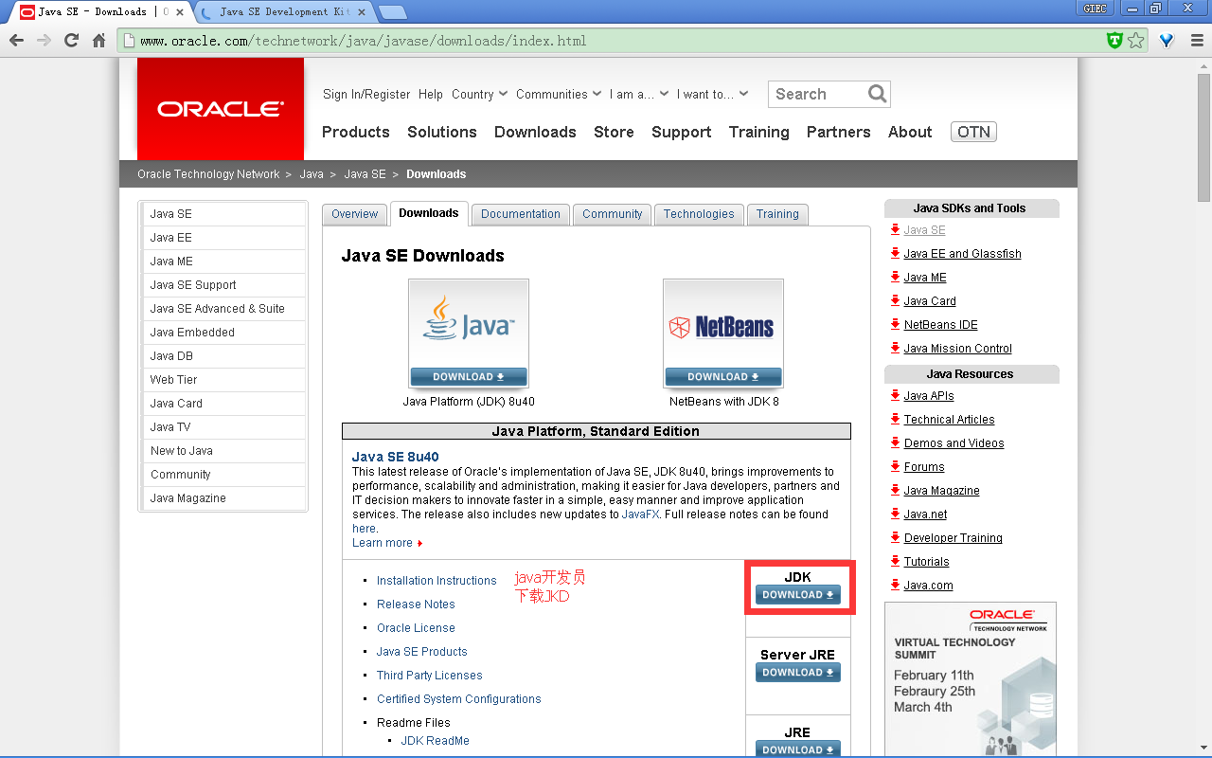This screenshot has width=1212, height=758.
Task: Open the Partners menu
Action: point(838,132)
